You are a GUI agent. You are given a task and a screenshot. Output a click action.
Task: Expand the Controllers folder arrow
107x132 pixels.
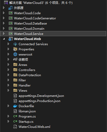[x=8, y=70]
